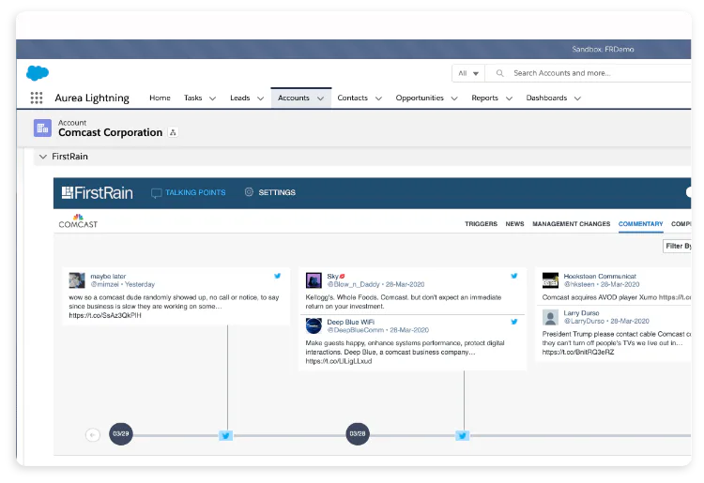Image resolution: width=704 pixels, height=483 pixels.
Task: Expand the Leads menu chevron
Action: (260, 98)
